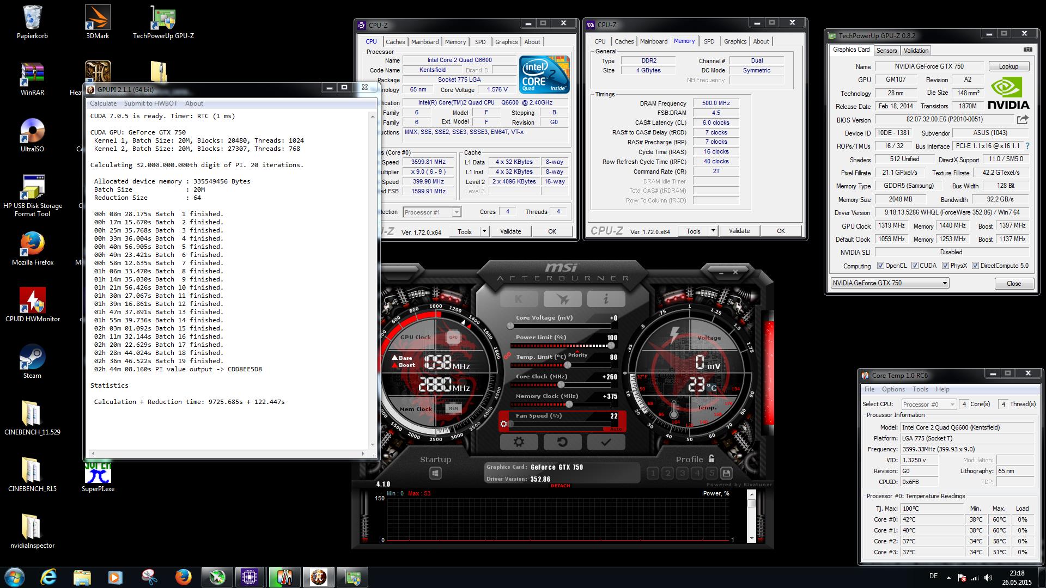Click GPUPI output vertical scrollbar down arrow

click(x=373, y=444)
